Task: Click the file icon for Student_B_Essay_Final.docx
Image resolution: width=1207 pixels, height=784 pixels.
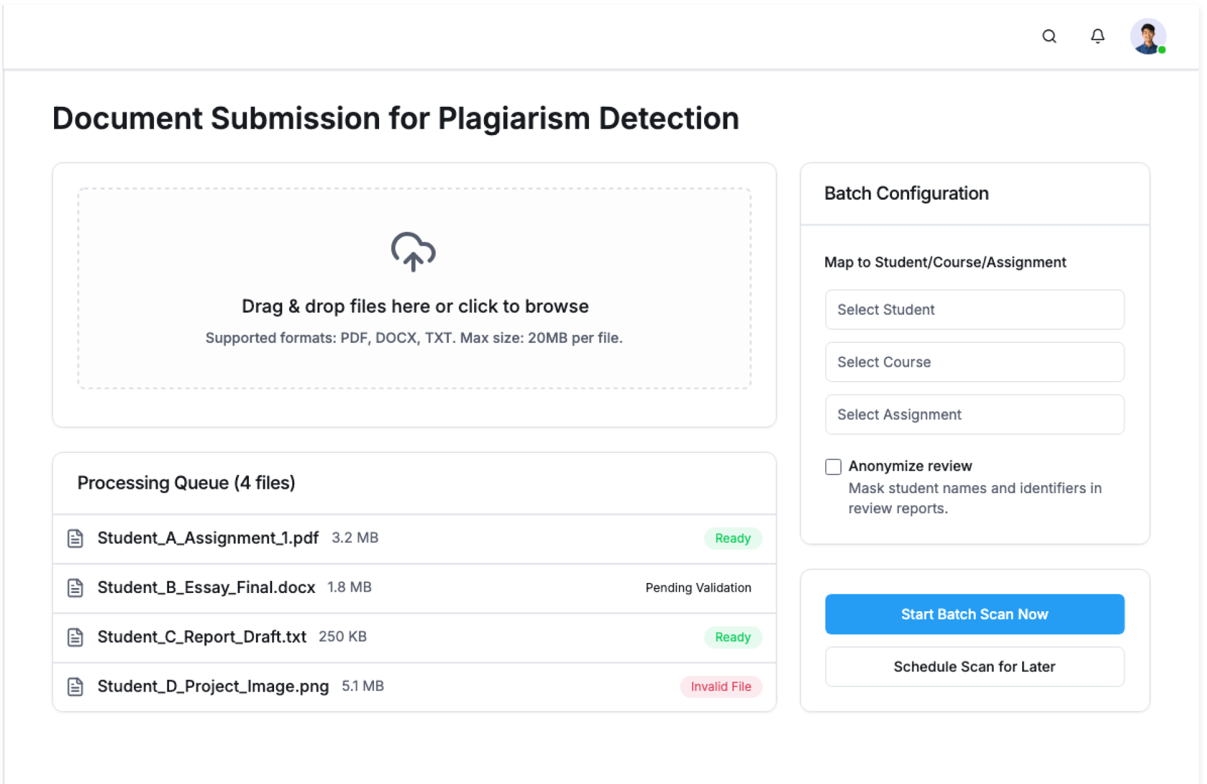Action: tap(75, 588)
